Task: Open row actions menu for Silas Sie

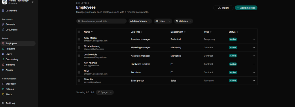Action: tap(254, 81)
